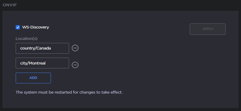
Task: Delete the second location using its minus icon
Action: click(x=75, y=65)
